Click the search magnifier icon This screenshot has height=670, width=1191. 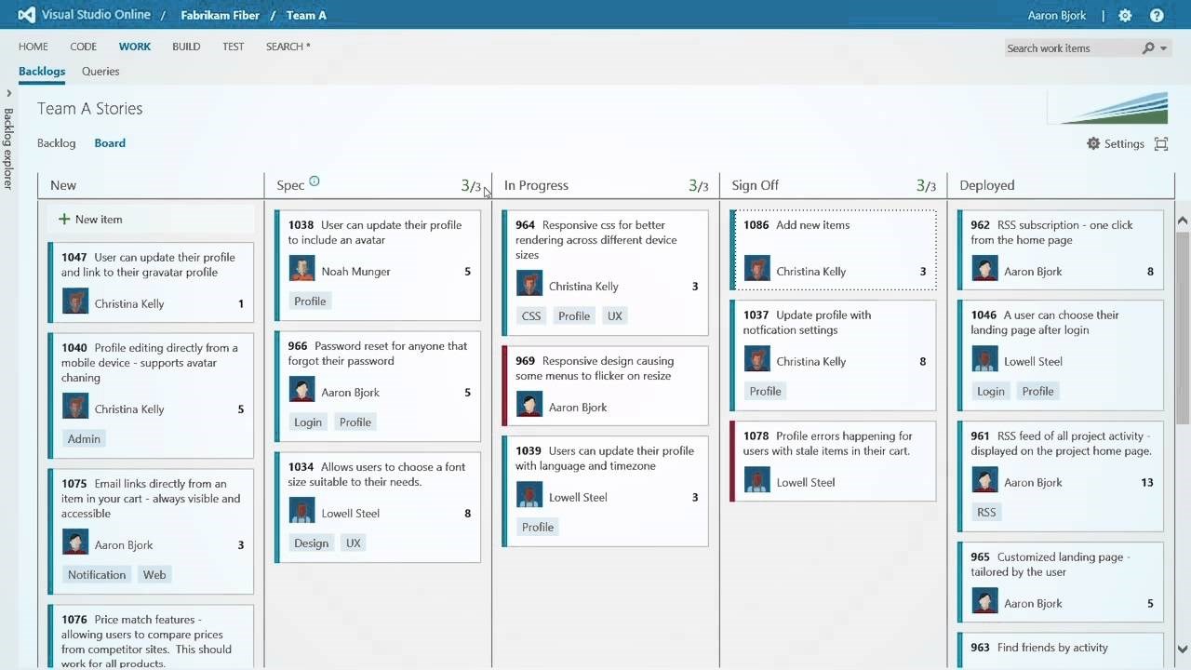(1148, 48)
